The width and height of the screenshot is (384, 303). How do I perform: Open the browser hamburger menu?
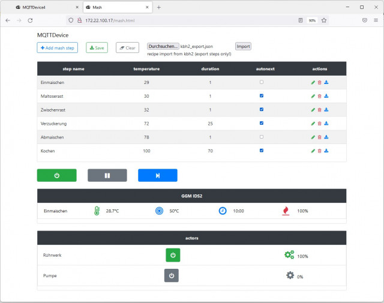(376, 20)
